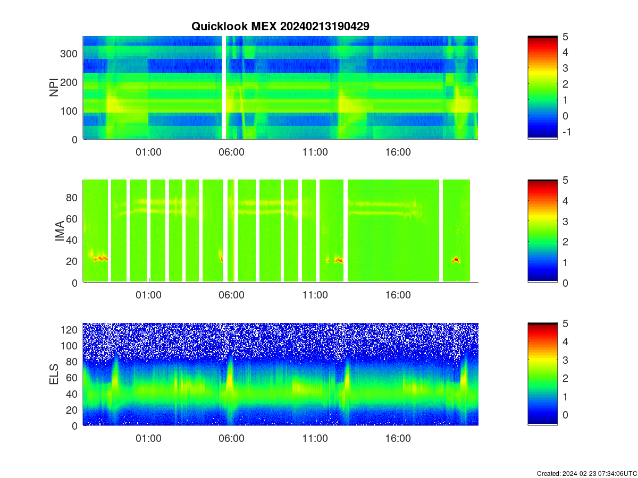Click the white data gap in NPI plot
The width and height of the screenshot is (638, 478).
click(x=224, y=88)
